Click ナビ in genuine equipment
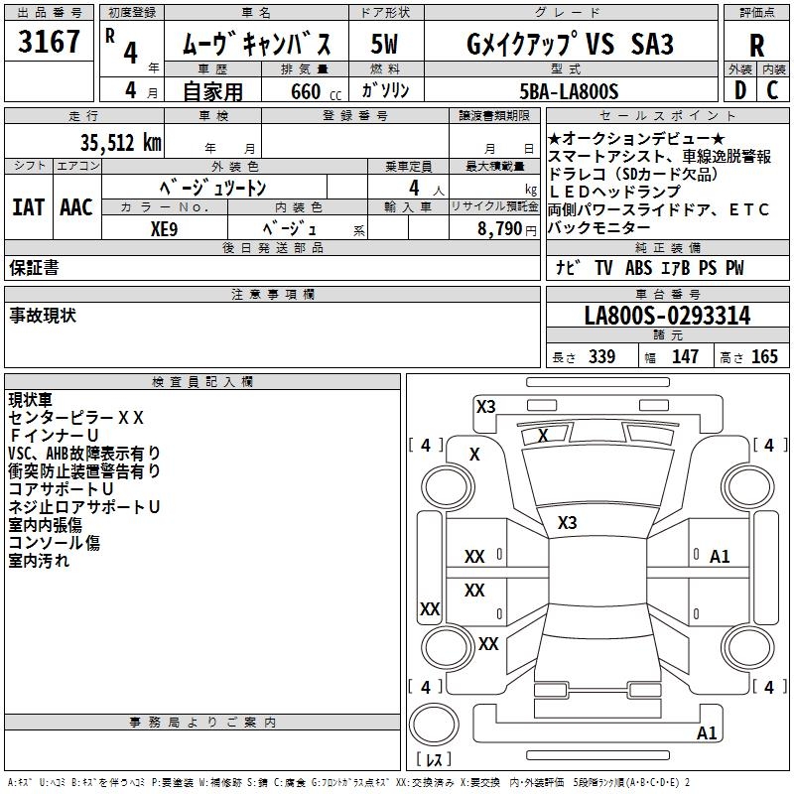The width and height of the screenshot is (794, 794). coord(568,267)
